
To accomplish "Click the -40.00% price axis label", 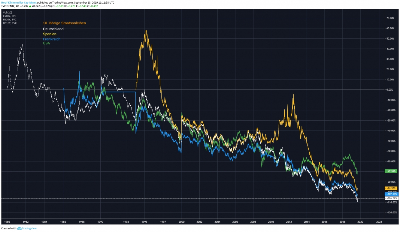I will pyautogui.click(x=391, y=131).
